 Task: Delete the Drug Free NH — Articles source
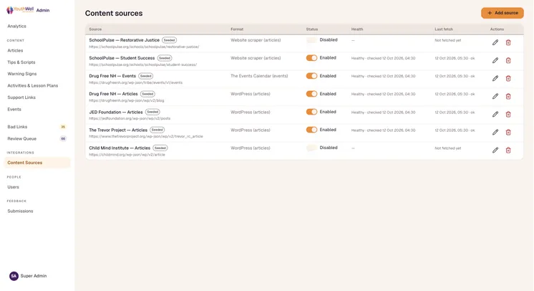click(x=508, y=96)
